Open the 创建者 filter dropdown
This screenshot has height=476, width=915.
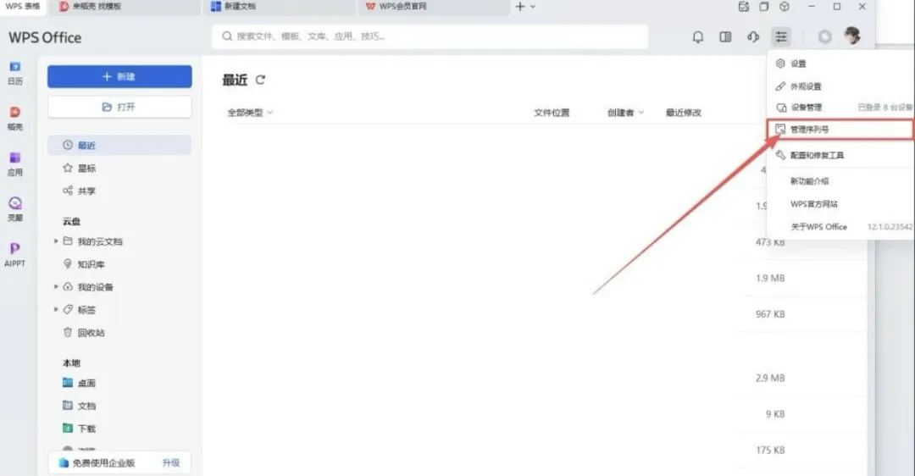(625, 113)
